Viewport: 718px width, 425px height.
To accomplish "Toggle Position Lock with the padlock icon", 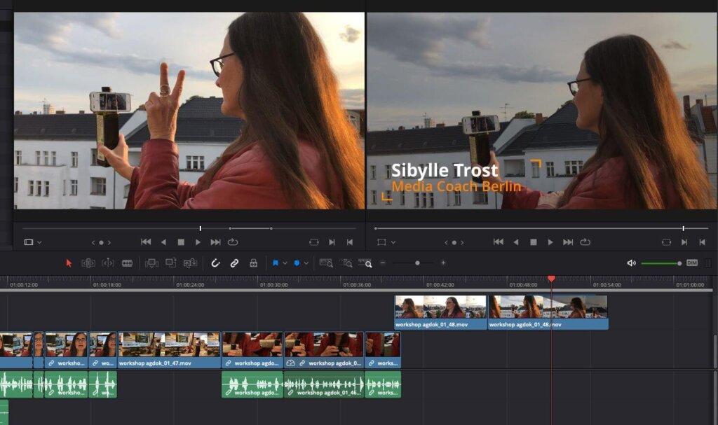I will pyautogui.click(x=252, y=263).
